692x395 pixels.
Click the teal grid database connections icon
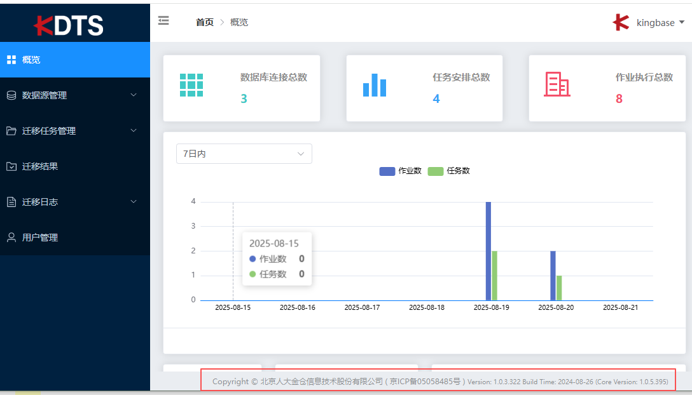pos(191,85)
